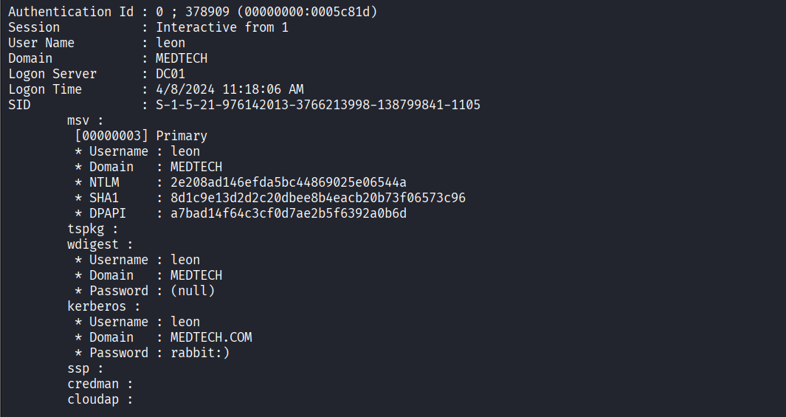Image resolution: width=786 pixels, height=417 pixels.
Task: Click the DPAPI key value
Action: 289,213
